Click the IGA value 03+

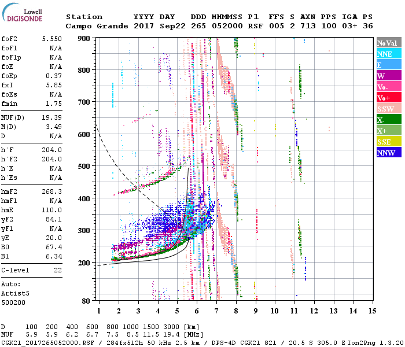(x=349, y=26)
